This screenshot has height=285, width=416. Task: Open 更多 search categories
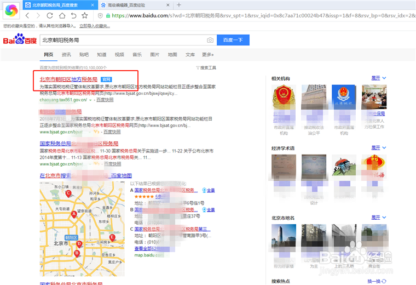pos(208,54)
